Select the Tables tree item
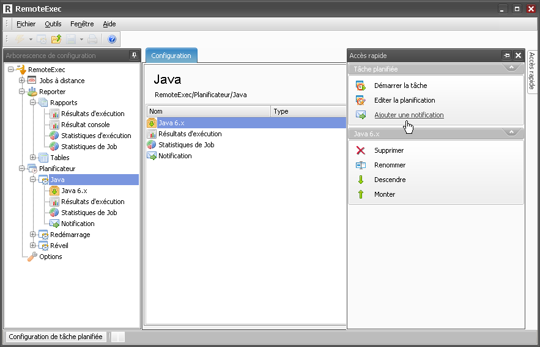This screenshot has height=347, width=540. (59, 158)
